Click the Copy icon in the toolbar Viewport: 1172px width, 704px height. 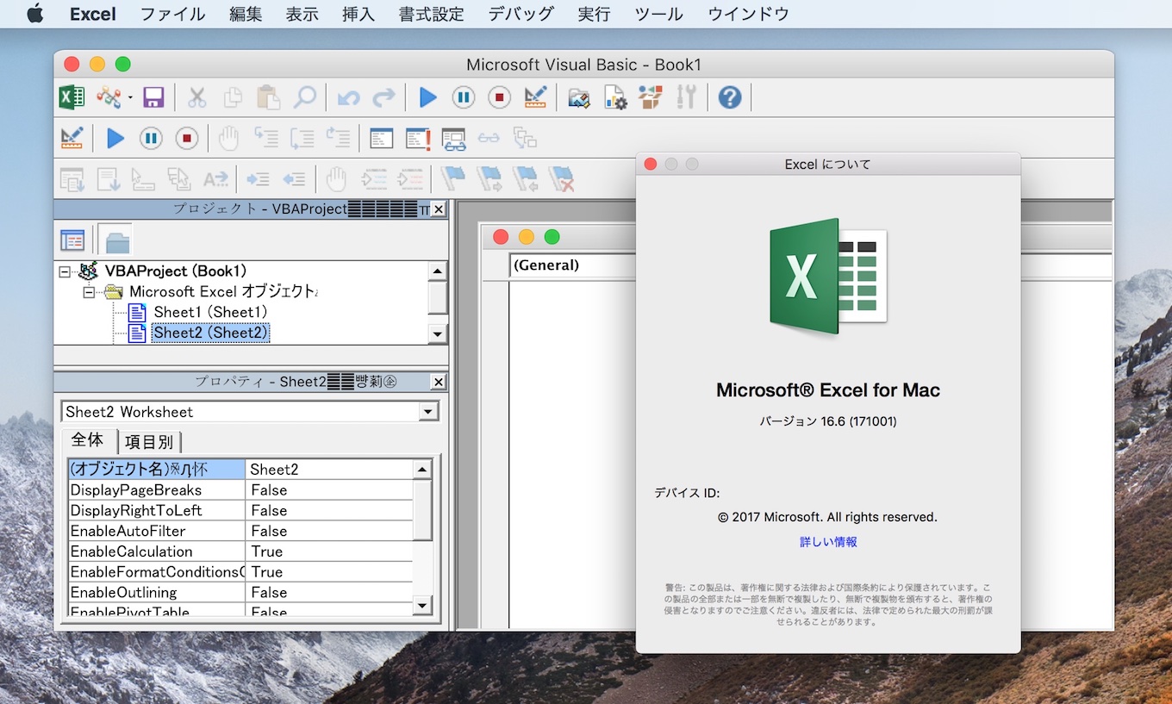coord(233,97)
